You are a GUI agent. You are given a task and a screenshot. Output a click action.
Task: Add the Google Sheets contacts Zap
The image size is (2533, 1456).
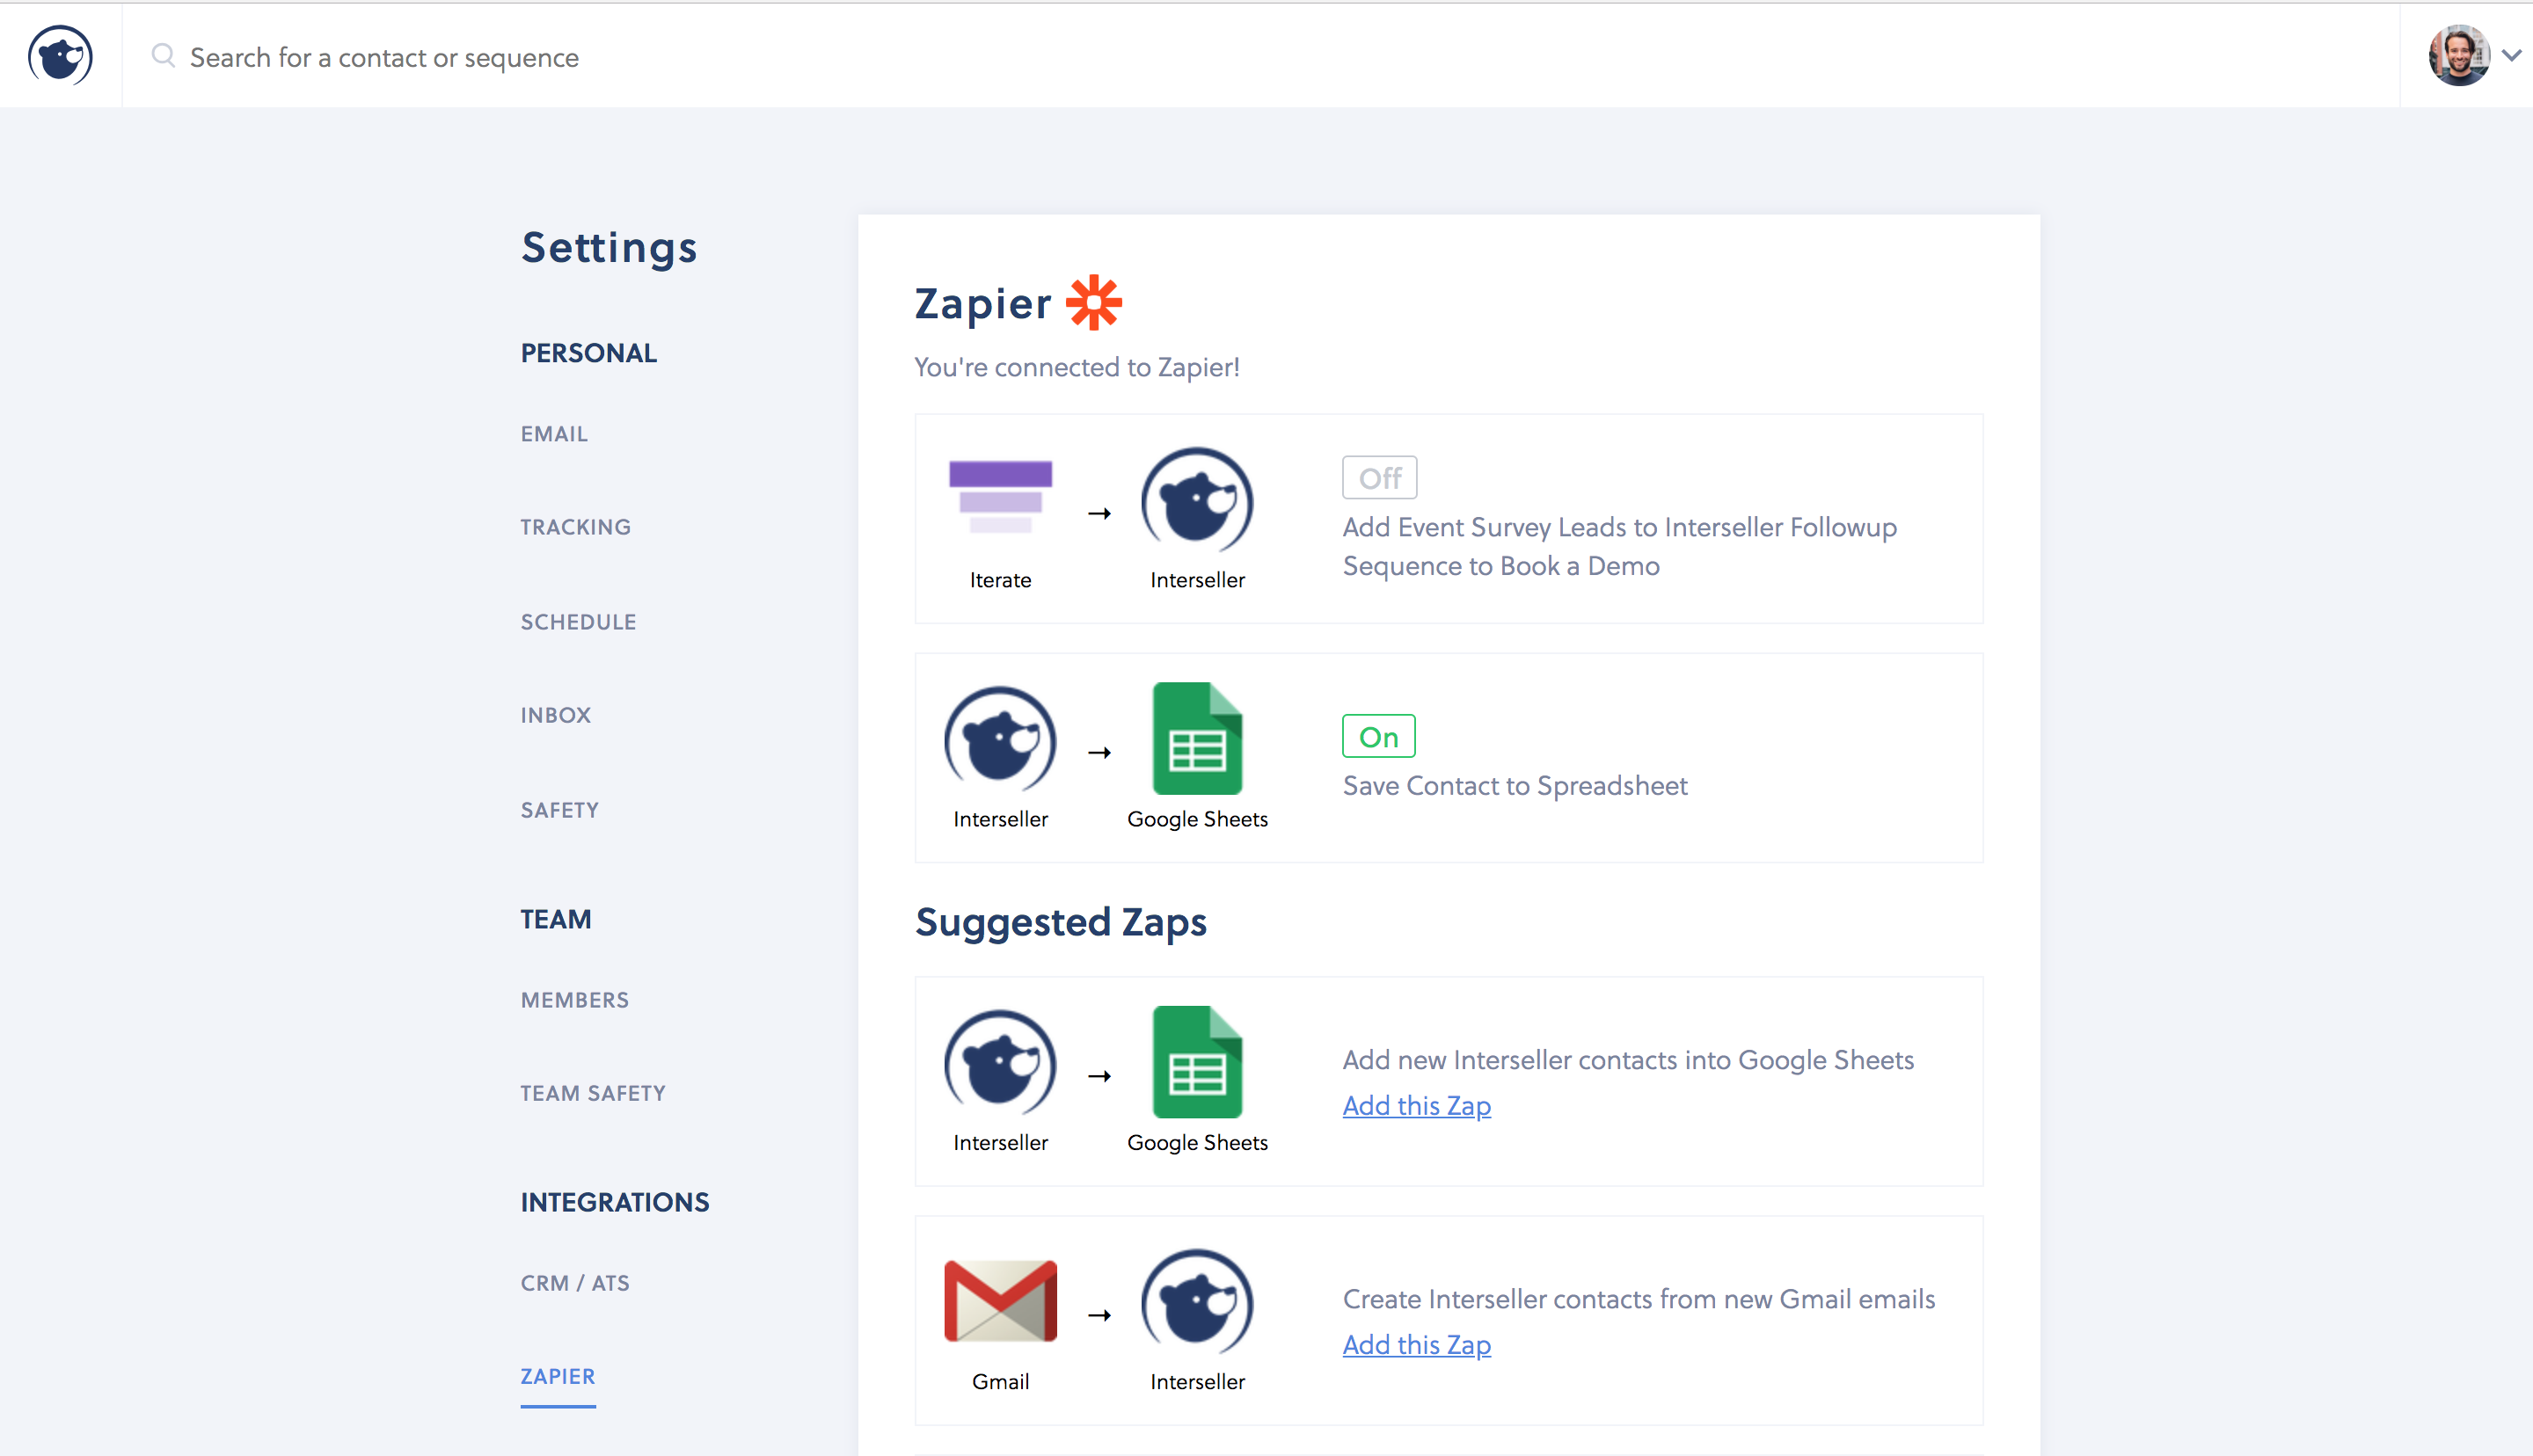pos(1416,1106)
